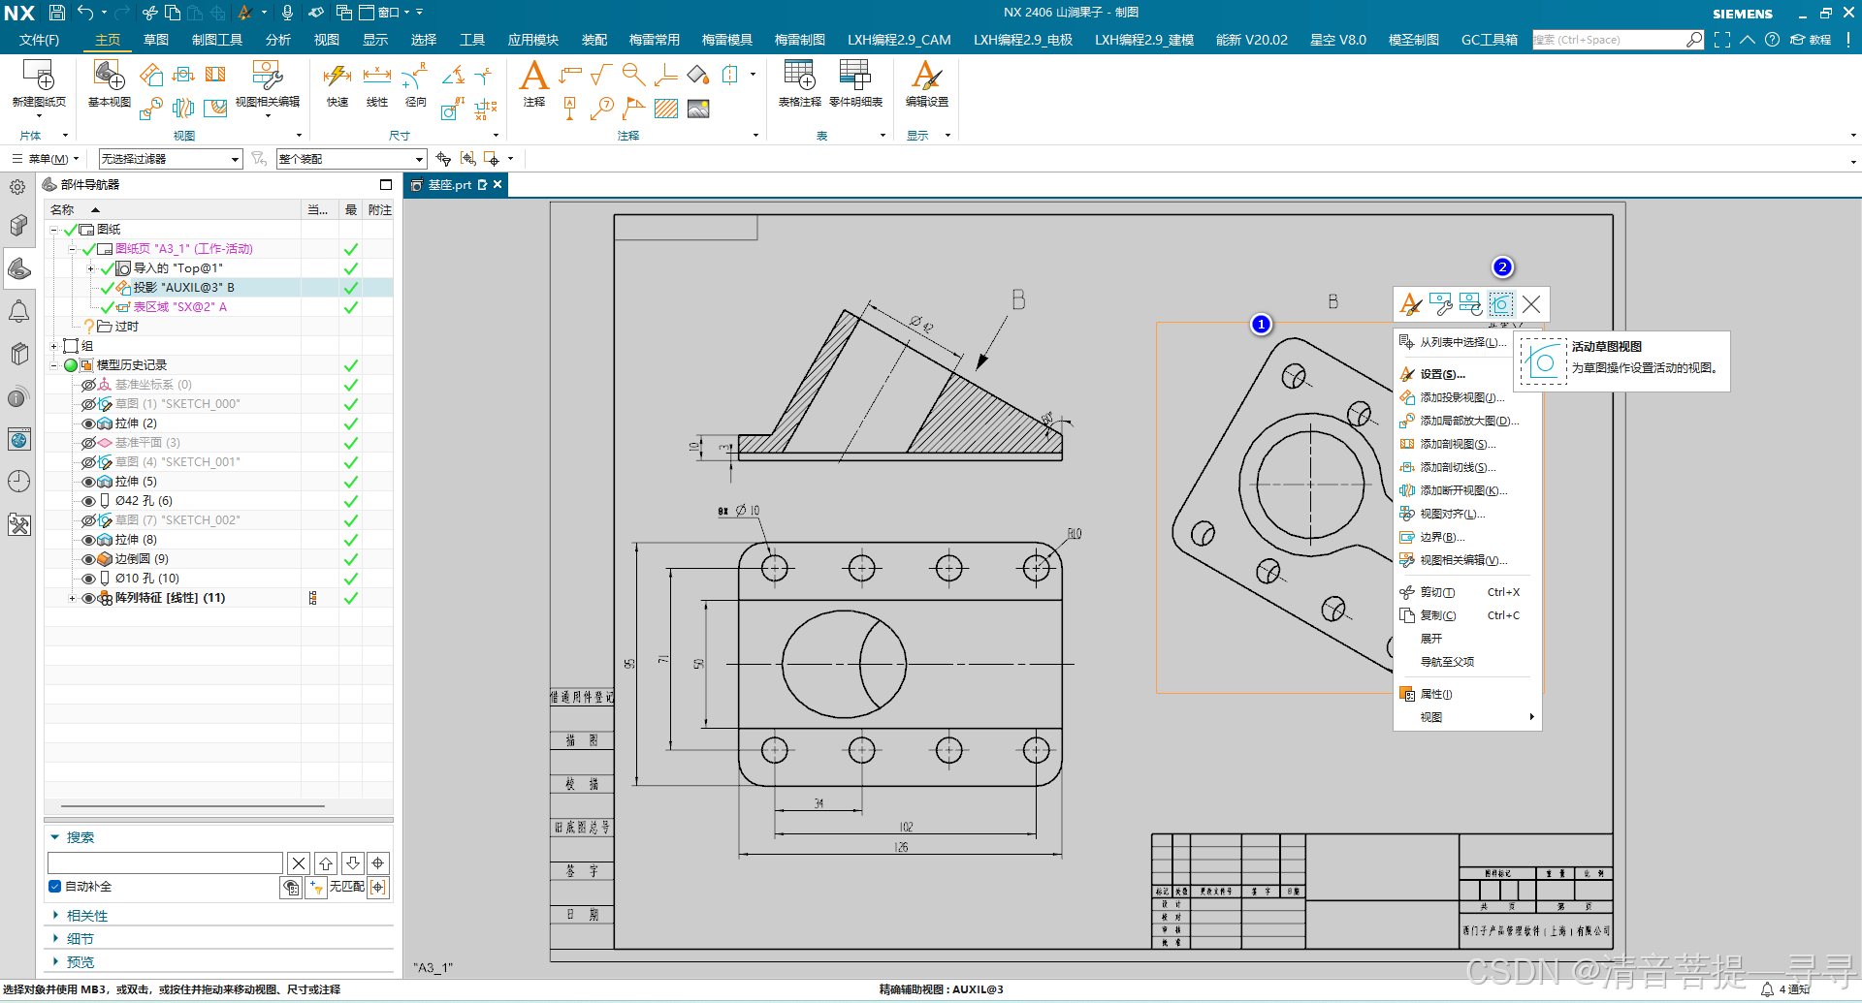Screen dimensions: 1862x1003
Task: Select the 快速 (Rapid) dimension tool
Action: (x=337, y=84)
